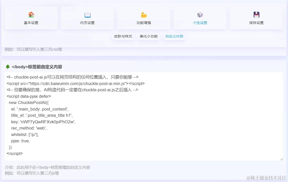Open the 内页设置 panel
The image size is (288, 182).
tap(87, 18)
